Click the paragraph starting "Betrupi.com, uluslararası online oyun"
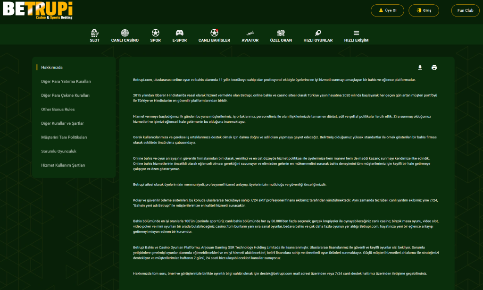 tap(274, 80)
